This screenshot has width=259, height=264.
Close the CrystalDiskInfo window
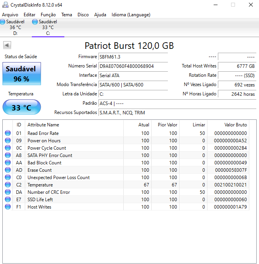251,5
